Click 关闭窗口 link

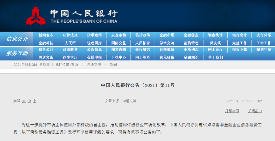pos(255,111)
